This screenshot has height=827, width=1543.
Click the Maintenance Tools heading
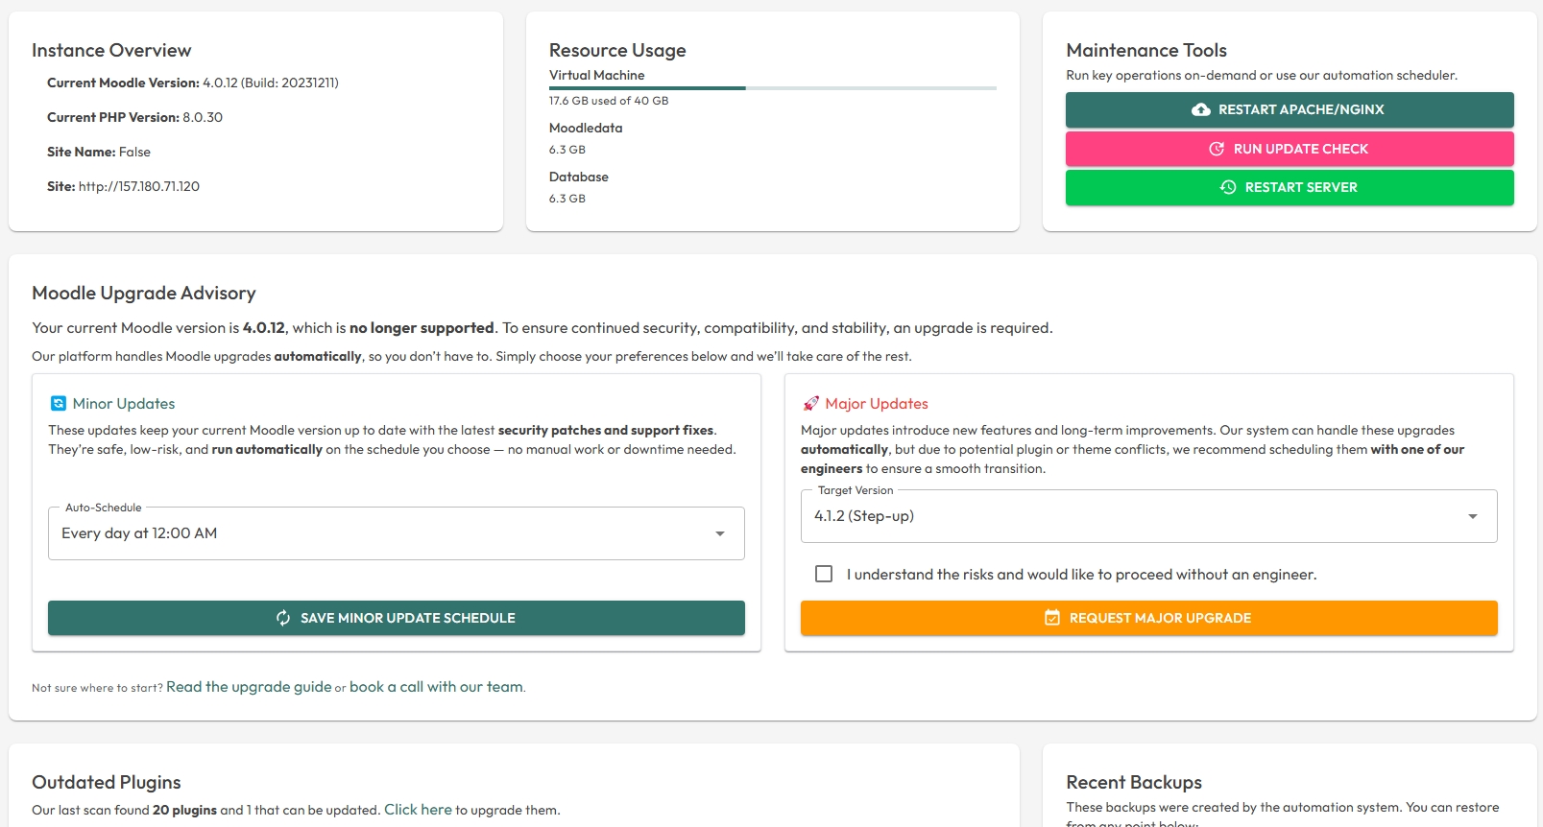coord(1146,51)
